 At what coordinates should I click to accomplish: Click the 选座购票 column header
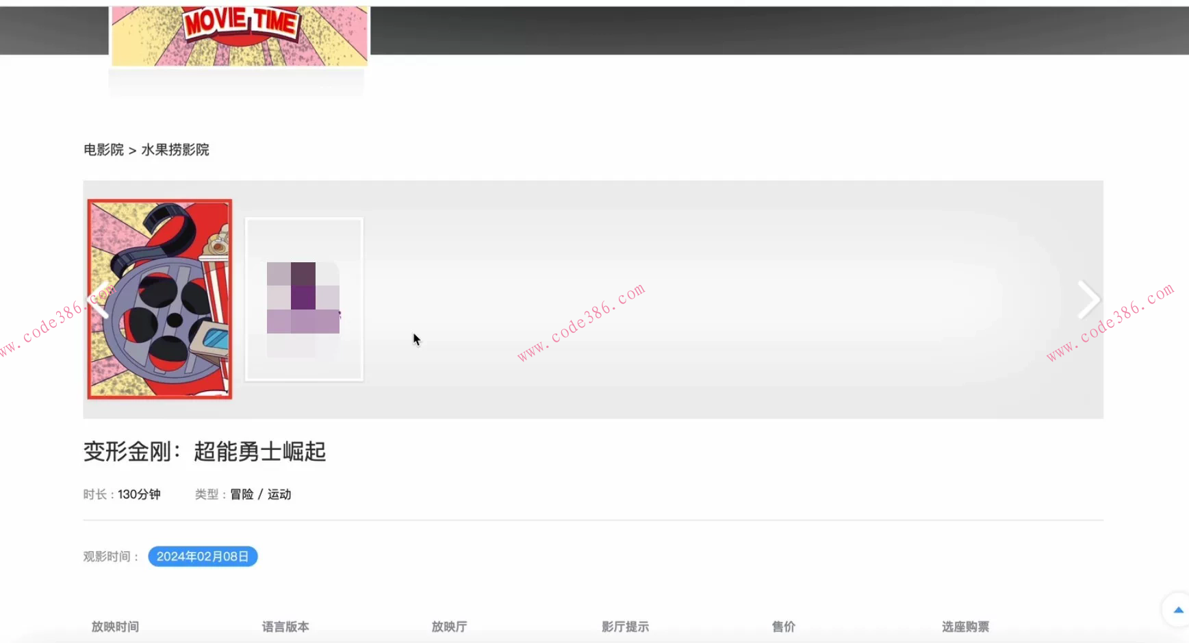click(x=965, y=627)
